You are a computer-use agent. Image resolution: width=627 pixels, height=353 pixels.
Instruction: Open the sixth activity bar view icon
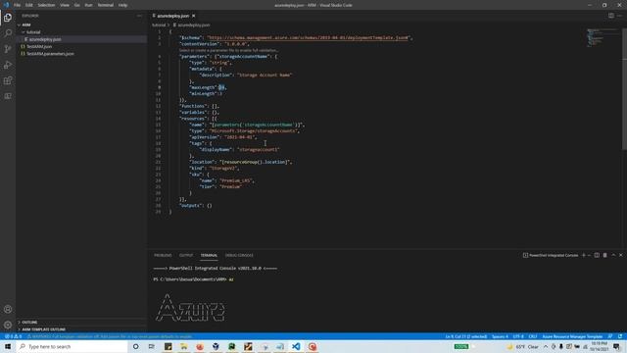tap(8, 96)
